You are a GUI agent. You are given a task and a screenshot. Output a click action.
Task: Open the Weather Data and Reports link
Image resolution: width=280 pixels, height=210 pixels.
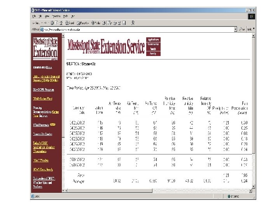point(46,79)
